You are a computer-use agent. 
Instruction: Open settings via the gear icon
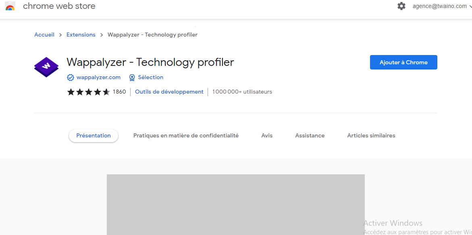click(401, 6)
